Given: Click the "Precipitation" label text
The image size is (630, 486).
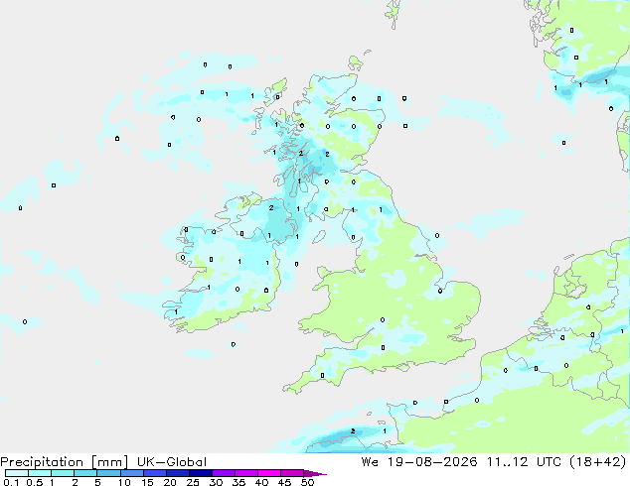Looking at the screenshot, I should click(42, 462).
